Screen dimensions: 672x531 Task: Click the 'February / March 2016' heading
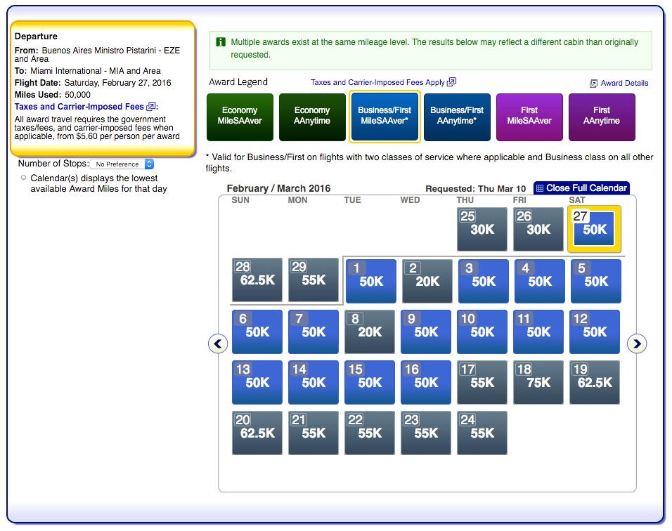tap(278, 188)
